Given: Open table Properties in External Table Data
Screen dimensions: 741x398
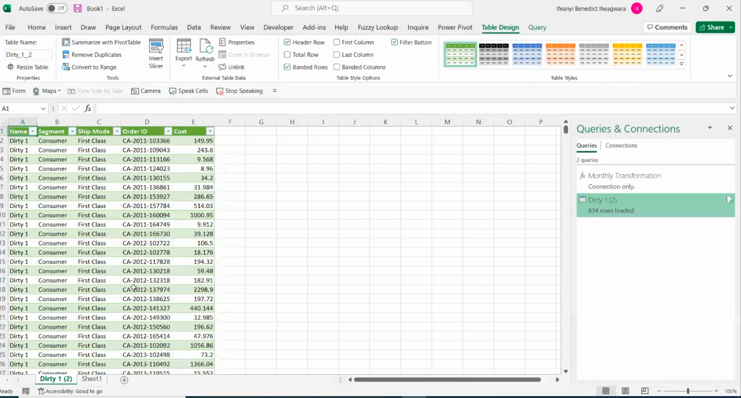Looking at the screenshot, I should pos(237,42).
